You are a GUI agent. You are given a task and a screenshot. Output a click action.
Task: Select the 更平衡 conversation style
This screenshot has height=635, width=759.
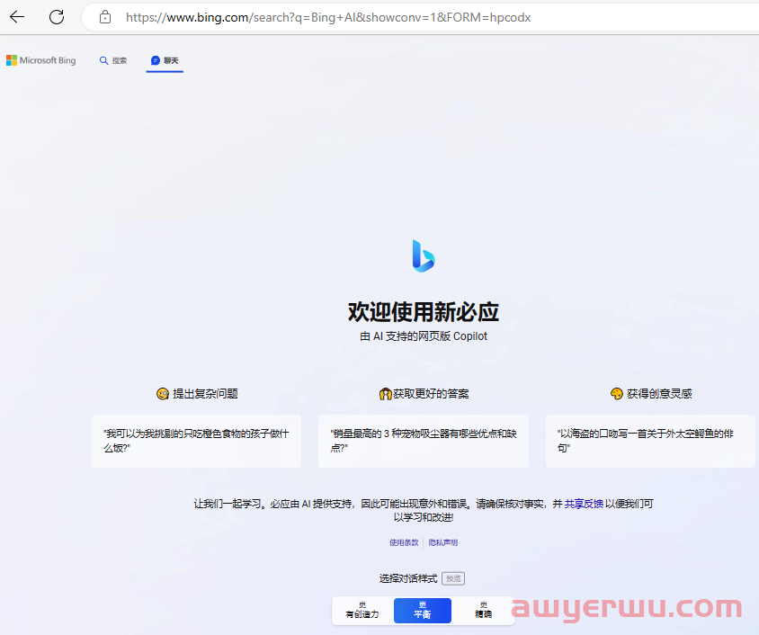(x=423, y=611)
